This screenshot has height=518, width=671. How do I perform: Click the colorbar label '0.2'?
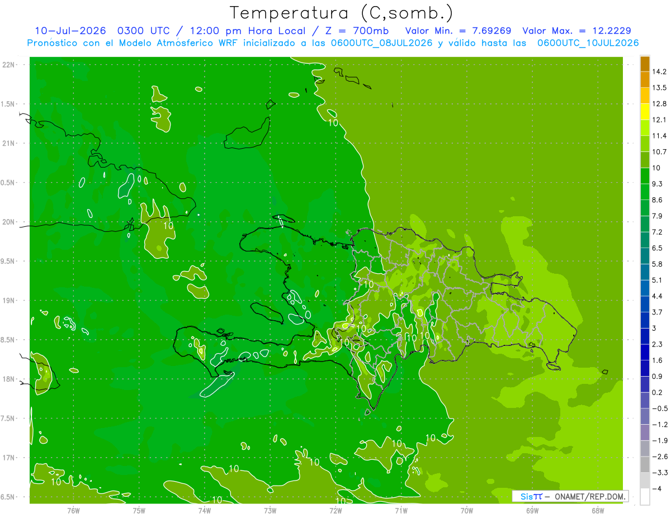coord(658,392)
